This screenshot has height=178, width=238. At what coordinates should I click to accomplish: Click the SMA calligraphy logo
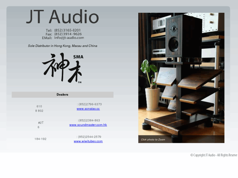click(x=63, y=68)
